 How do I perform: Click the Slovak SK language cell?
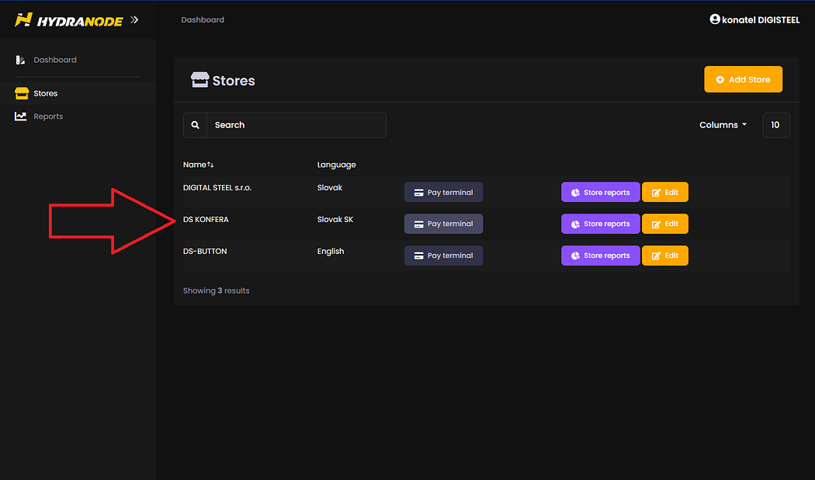pos(335,220)
